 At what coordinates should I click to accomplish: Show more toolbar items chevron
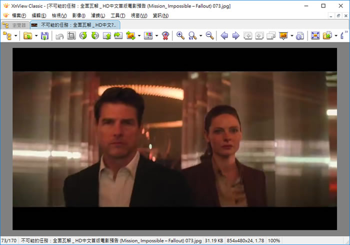[346, 32]
